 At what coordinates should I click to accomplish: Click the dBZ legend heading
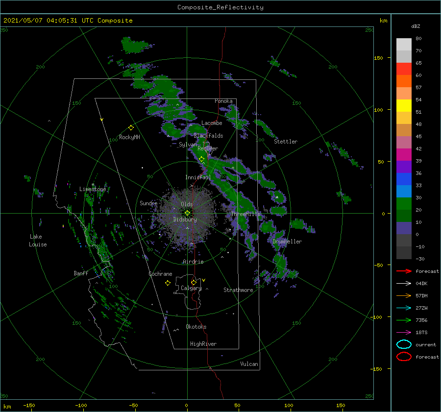[416, 26]
